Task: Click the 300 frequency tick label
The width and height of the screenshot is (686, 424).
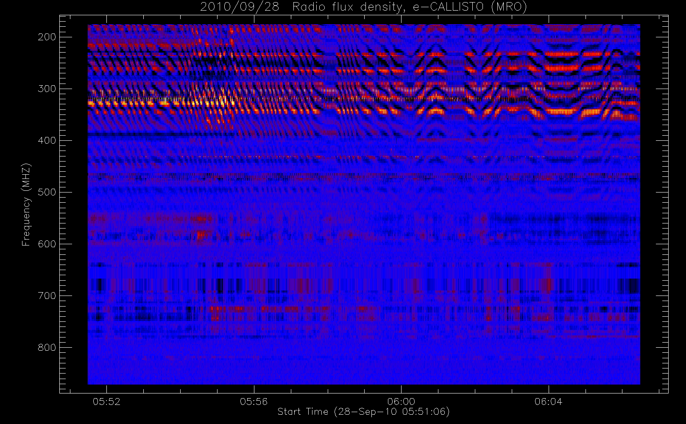Action: coord(47,89)
